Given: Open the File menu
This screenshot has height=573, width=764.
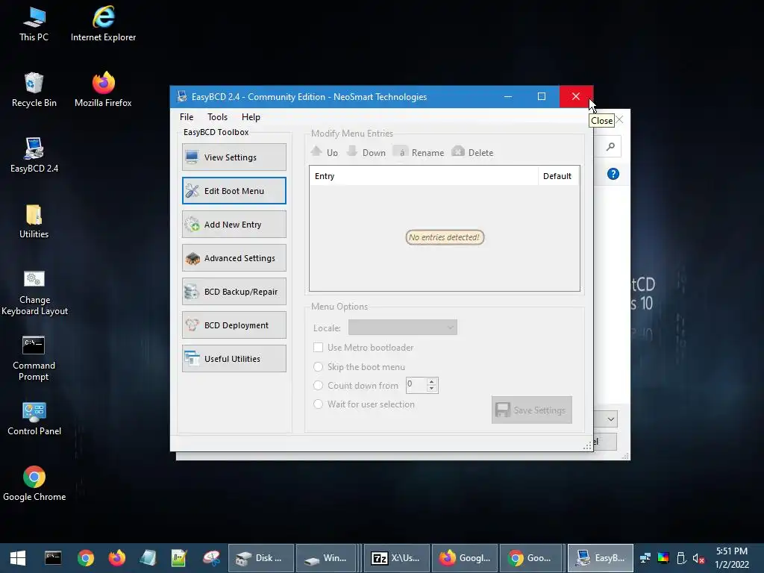Looking at the screenshot, I should [186, 117].
